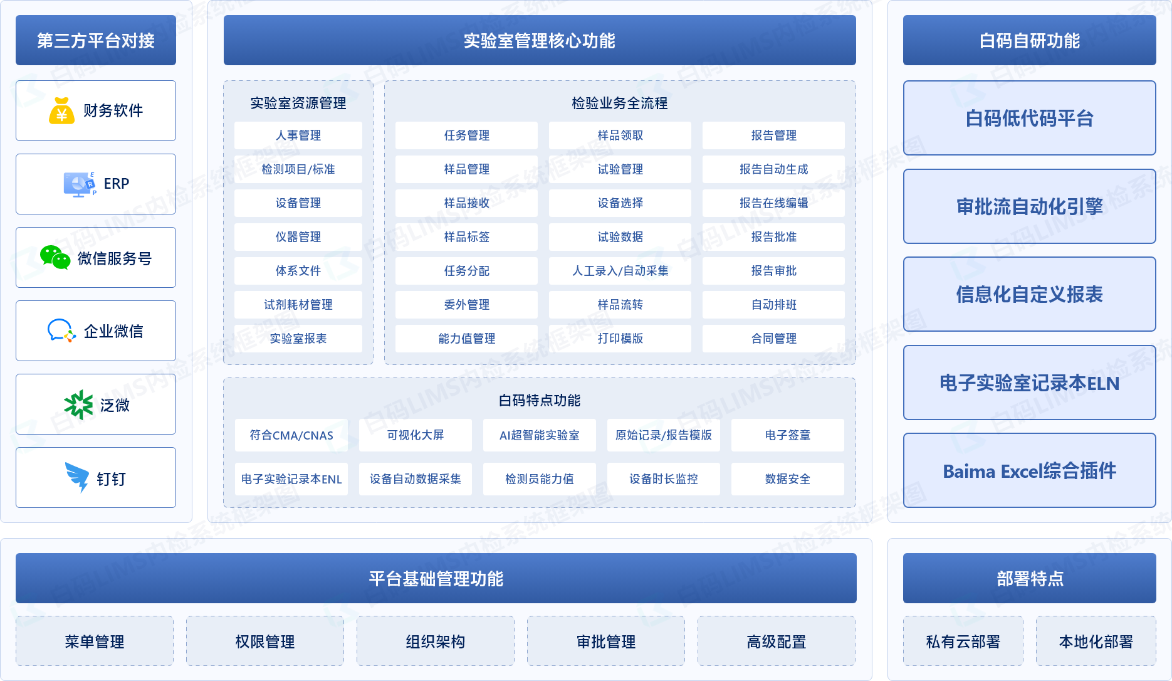
Task: Click the 私有云部署 box
Action: click(963, 641)
